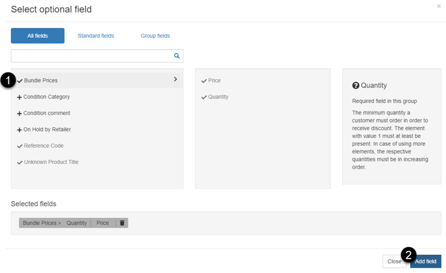Click the 'Bundle Prices >' chip label
The width and height of the screenshot is (446, 273).
click(x=41, y=223)
